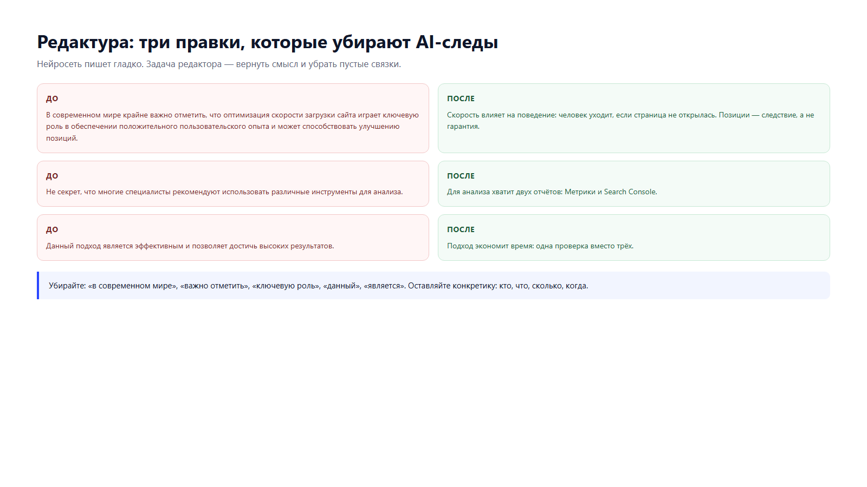Select the paragraph starting "В современном мире крайне важно"

[232, 127]
